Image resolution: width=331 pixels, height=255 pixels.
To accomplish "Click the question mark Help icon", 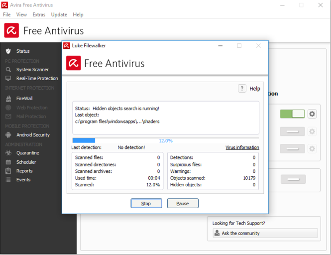I will click(242, 88).
